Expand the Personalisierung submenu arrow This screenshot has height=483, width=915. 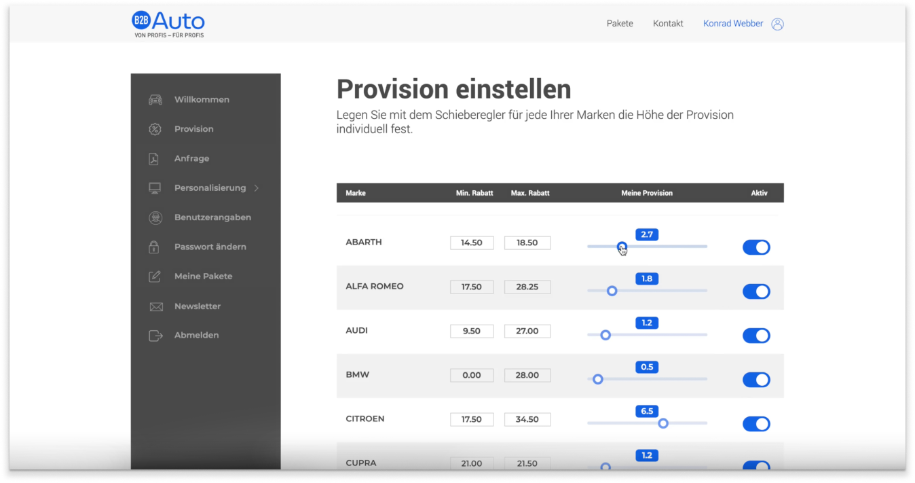[x=257, y=188]
